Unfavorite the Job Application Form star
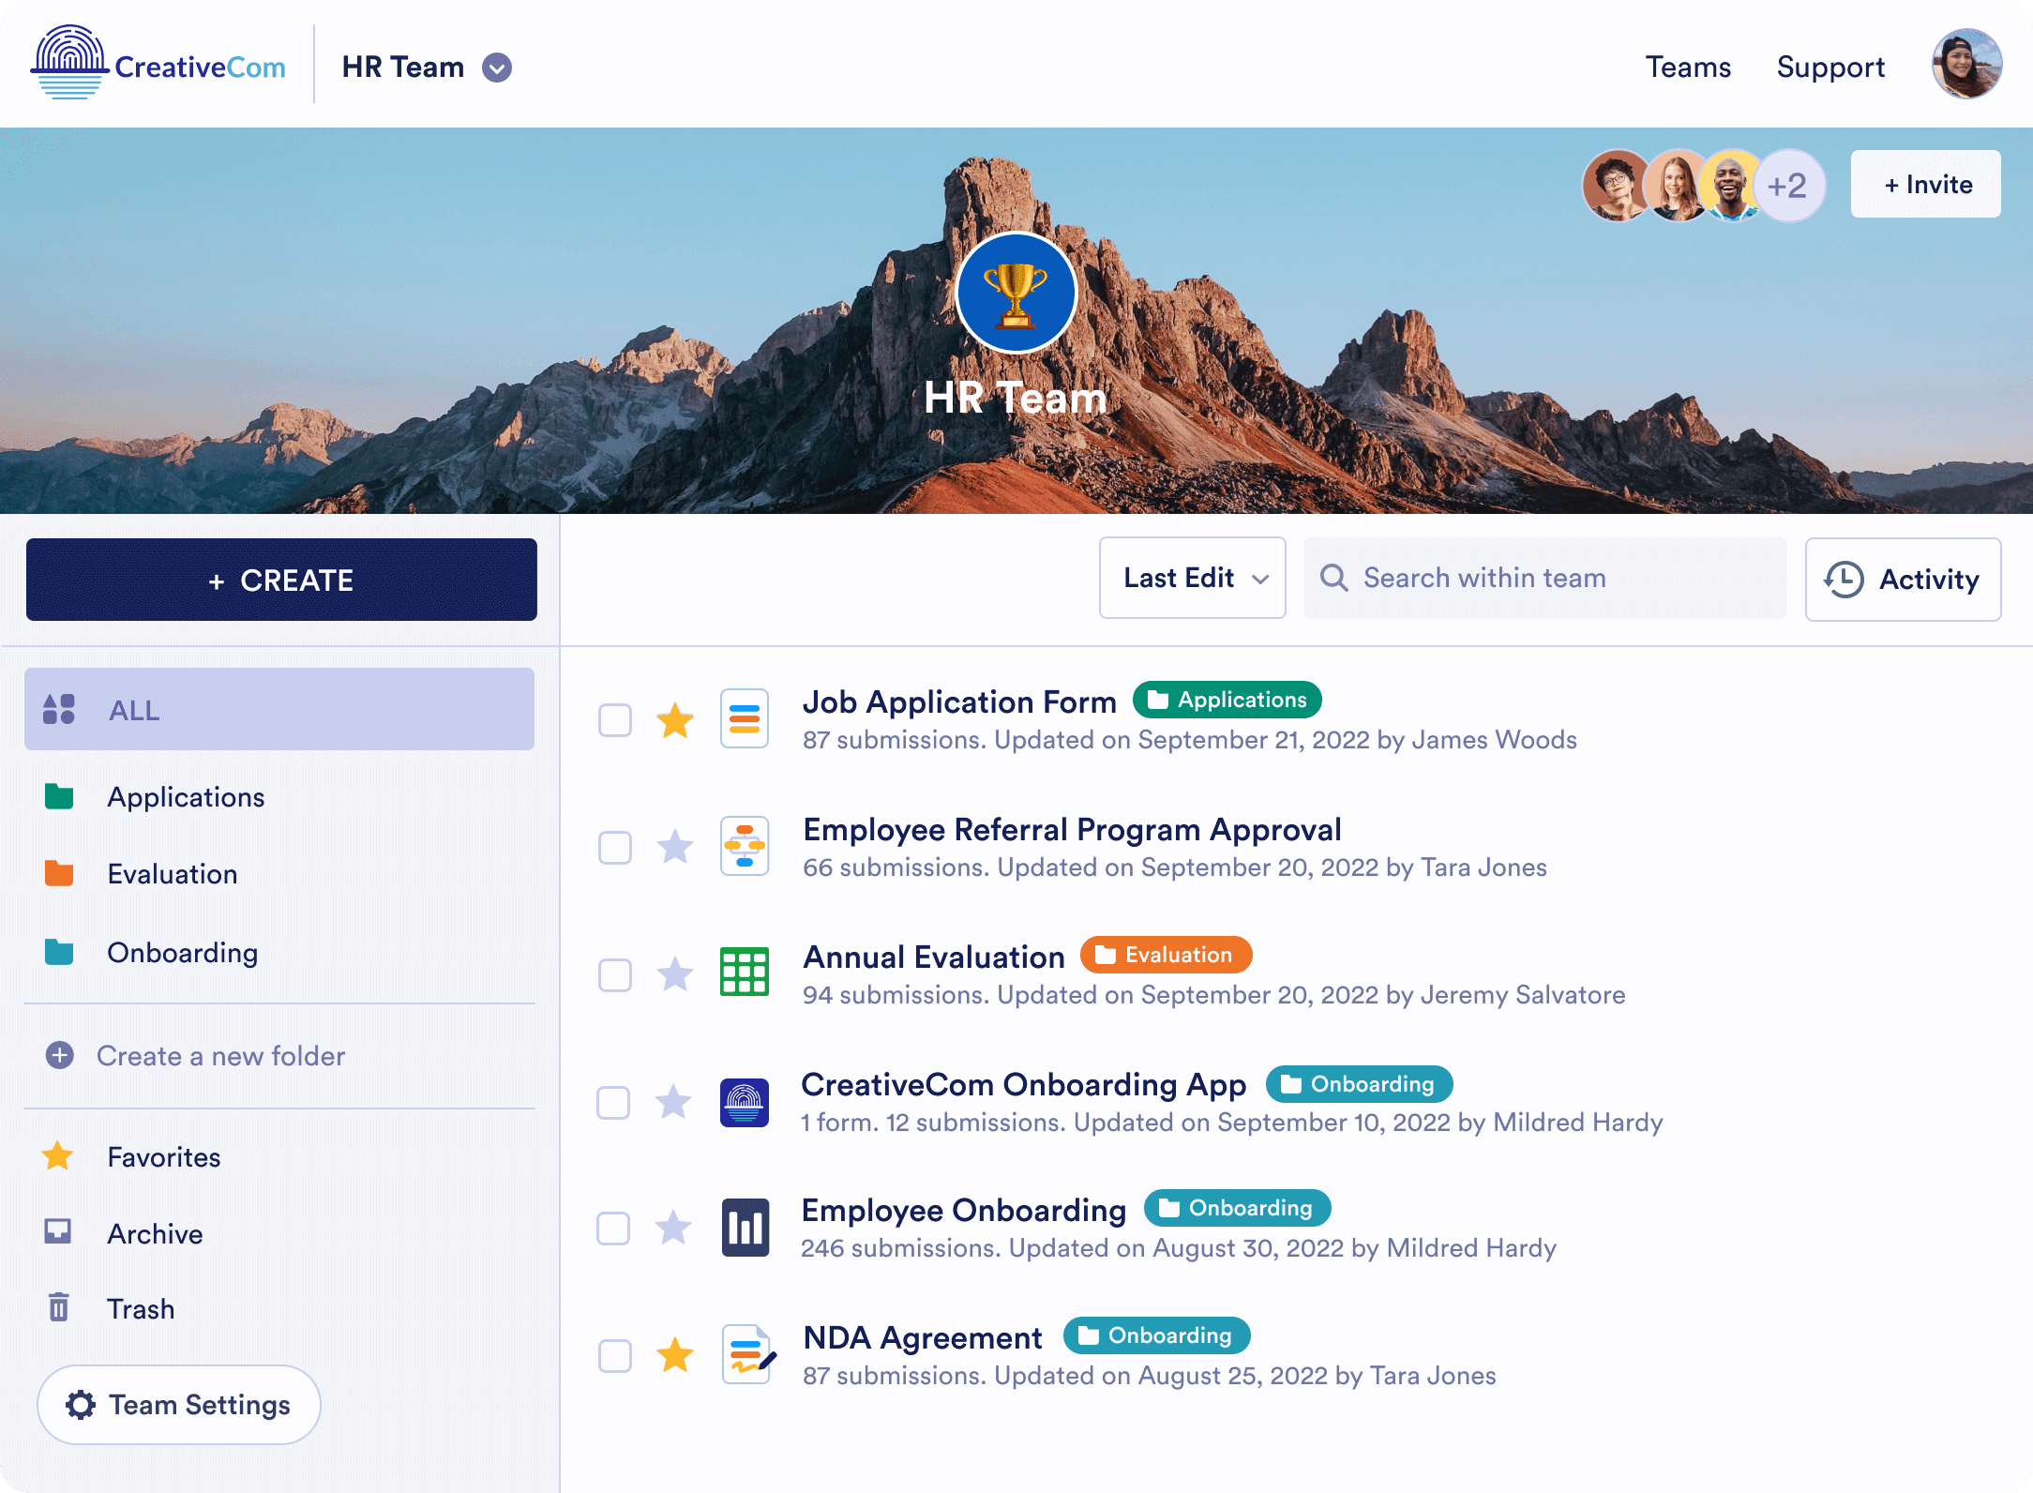Screen dimensions: 2033x1493 [674, 720]
